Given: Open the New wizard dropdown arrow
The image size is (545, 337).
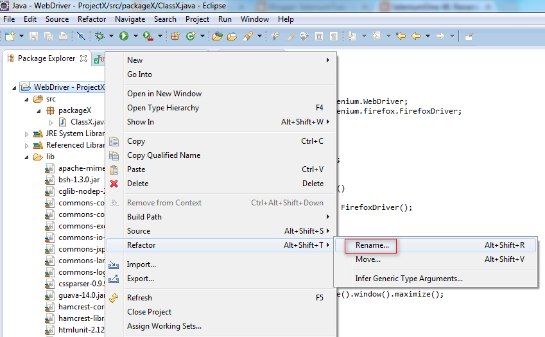Looking at the screenshot, I should 21,36.
